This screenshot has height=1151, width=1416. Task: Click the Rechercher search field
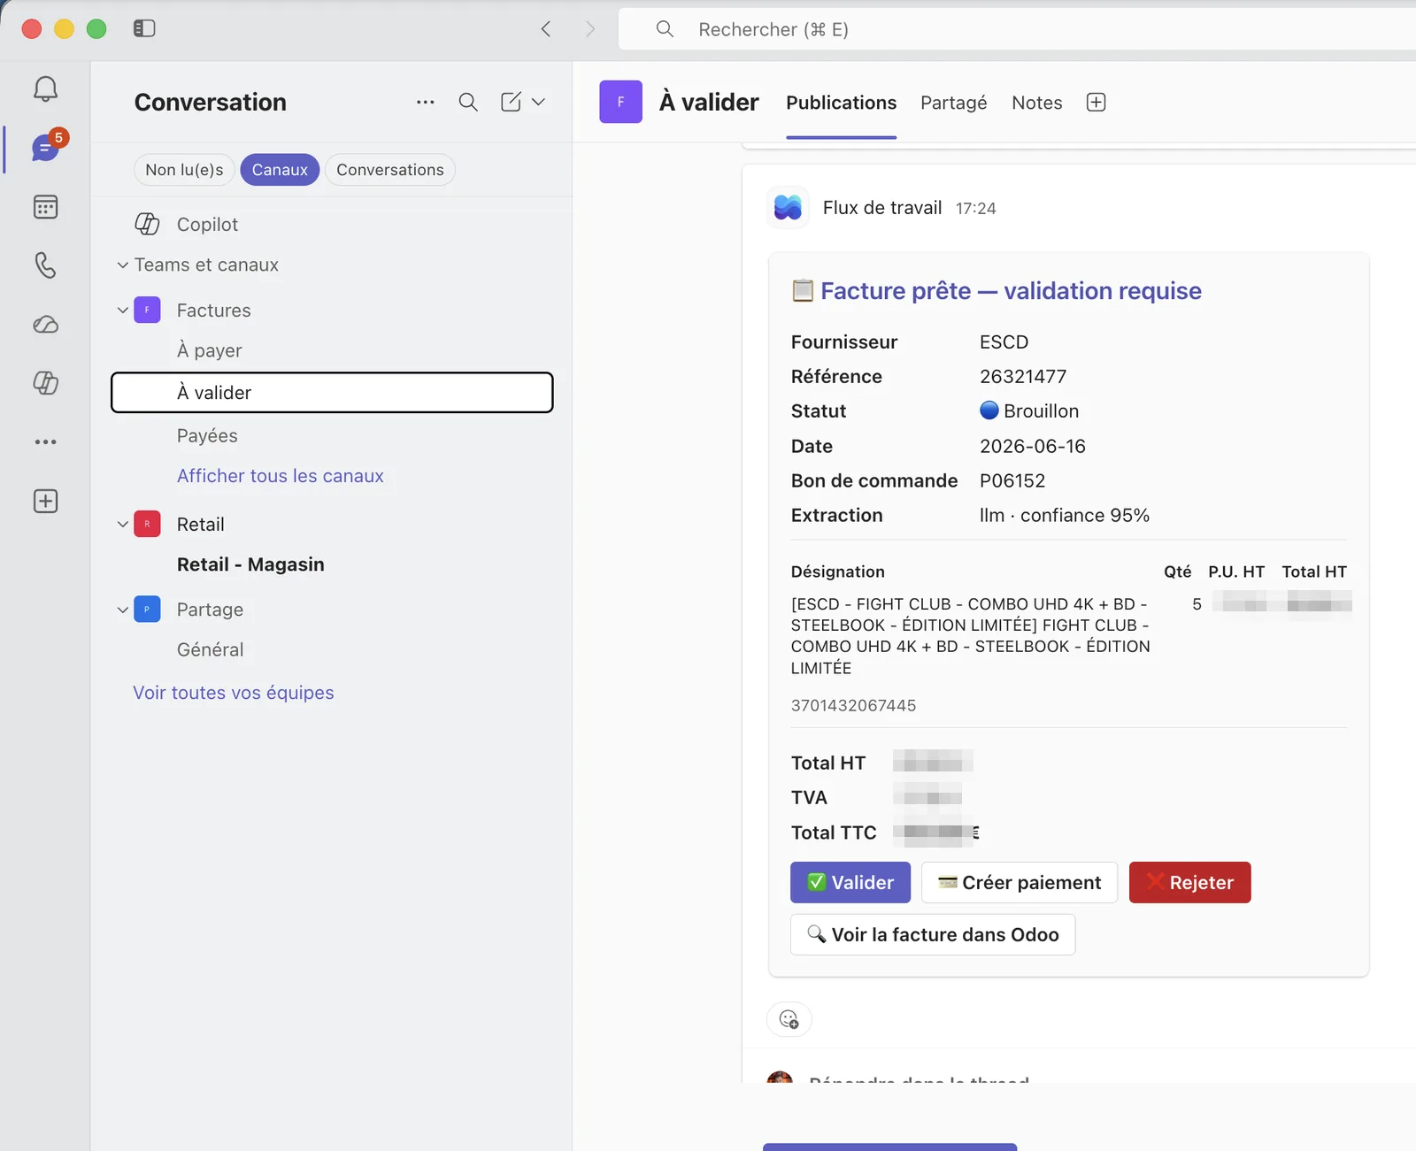1018,29
